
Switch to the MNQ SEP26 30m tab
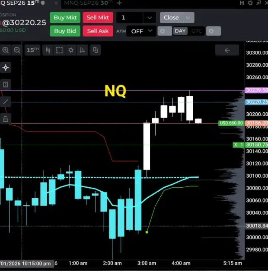coord(88,3)
